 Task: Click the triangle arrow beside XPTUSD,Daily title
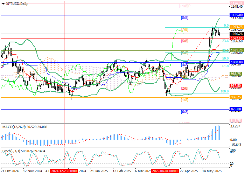pos(3,4)
